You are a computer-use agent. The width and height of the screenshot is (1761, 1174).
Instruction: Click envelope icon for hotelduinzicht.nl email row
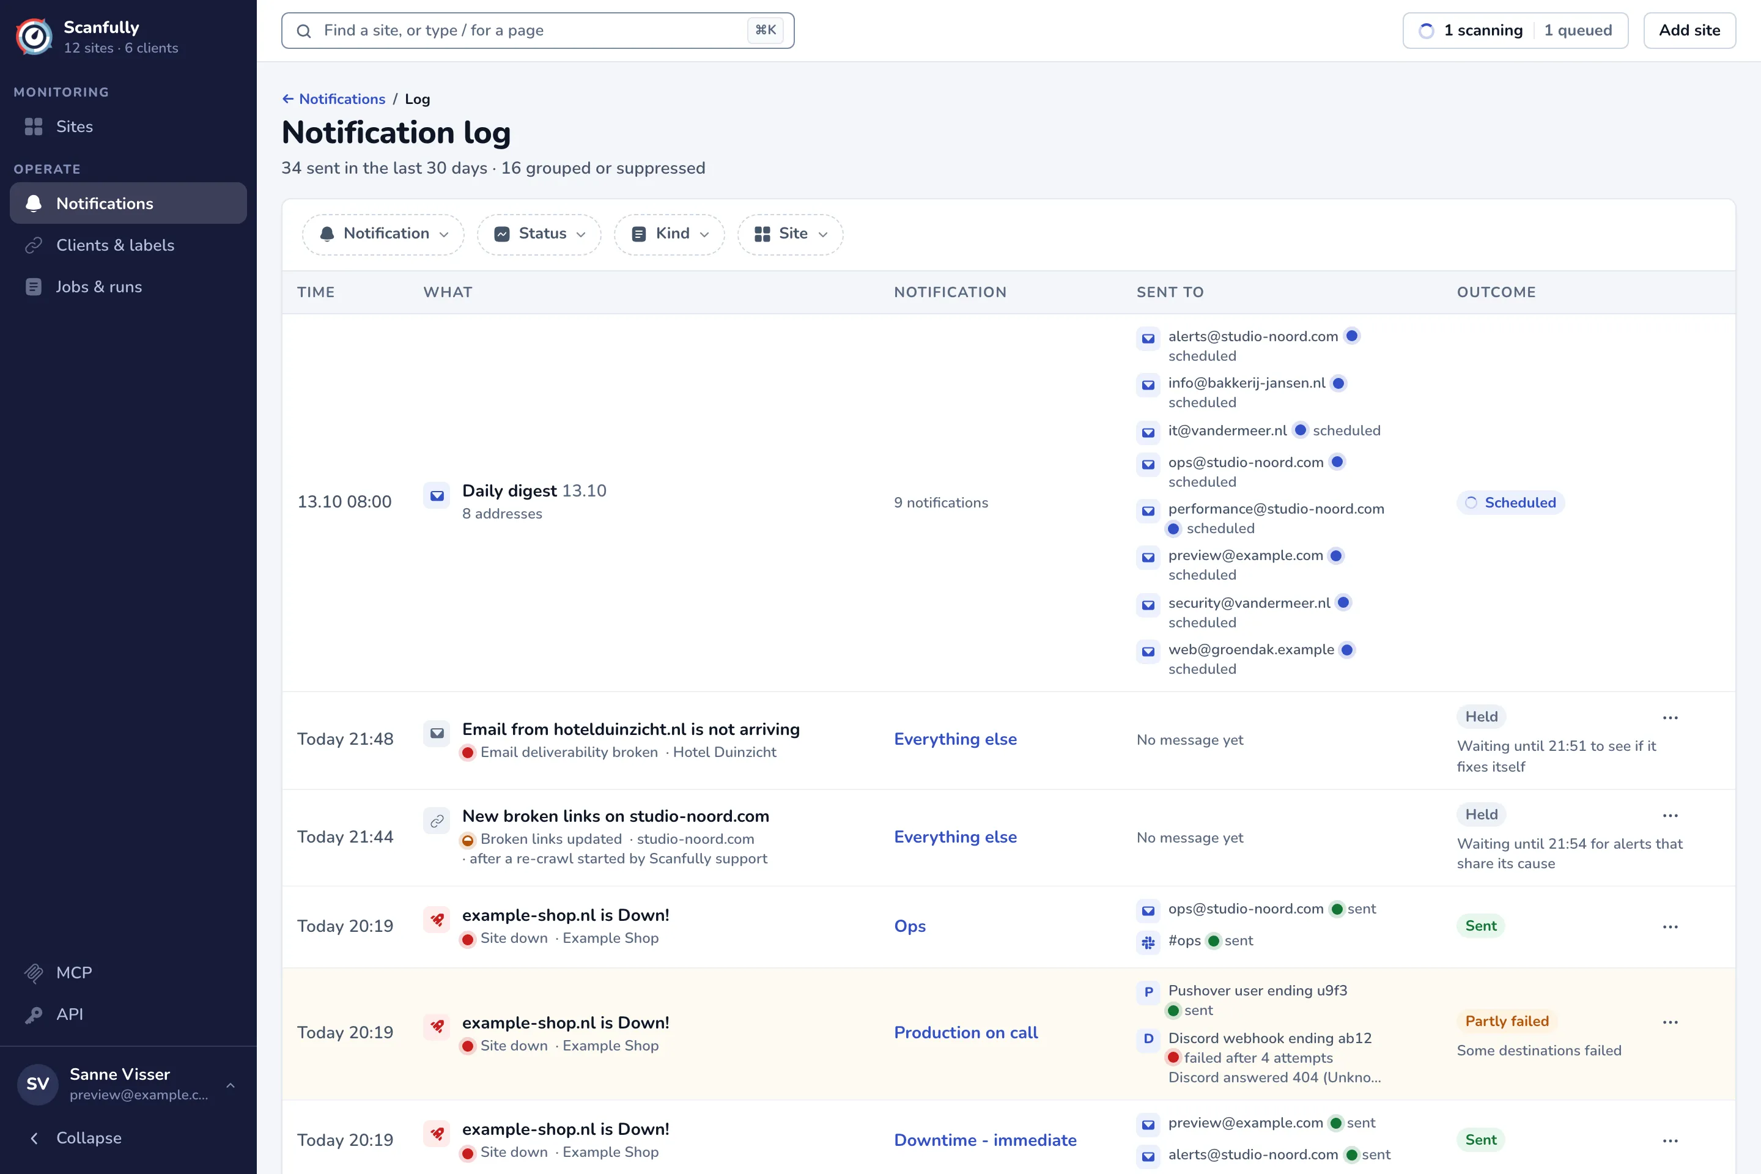(437, 734)
